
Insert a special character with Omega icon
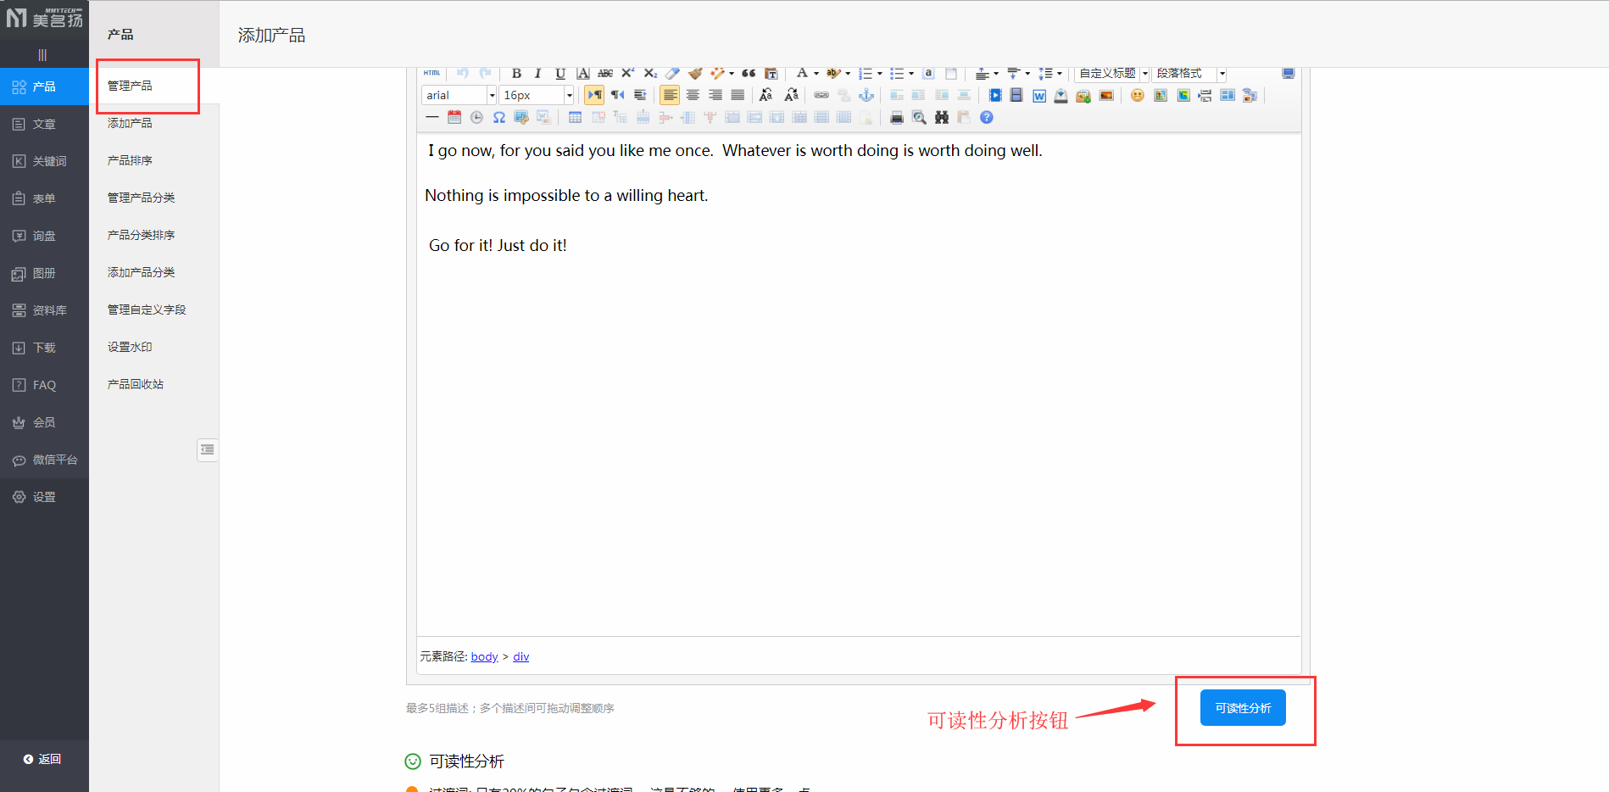[499, 118]
